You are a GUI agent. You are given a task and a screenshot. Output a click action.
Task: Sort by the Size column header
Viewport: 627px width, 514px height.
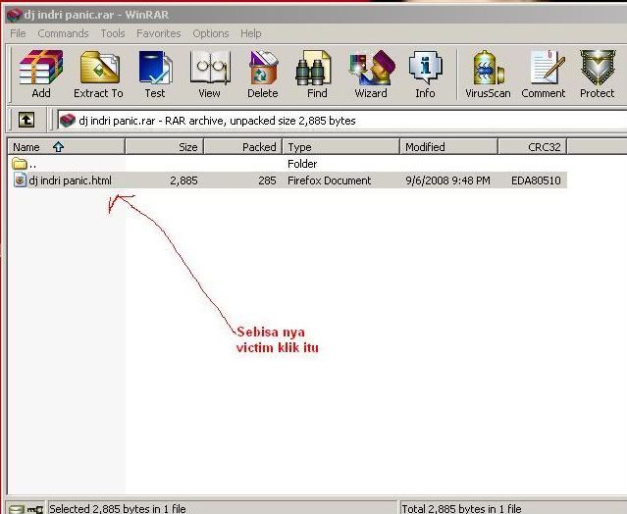165,147
